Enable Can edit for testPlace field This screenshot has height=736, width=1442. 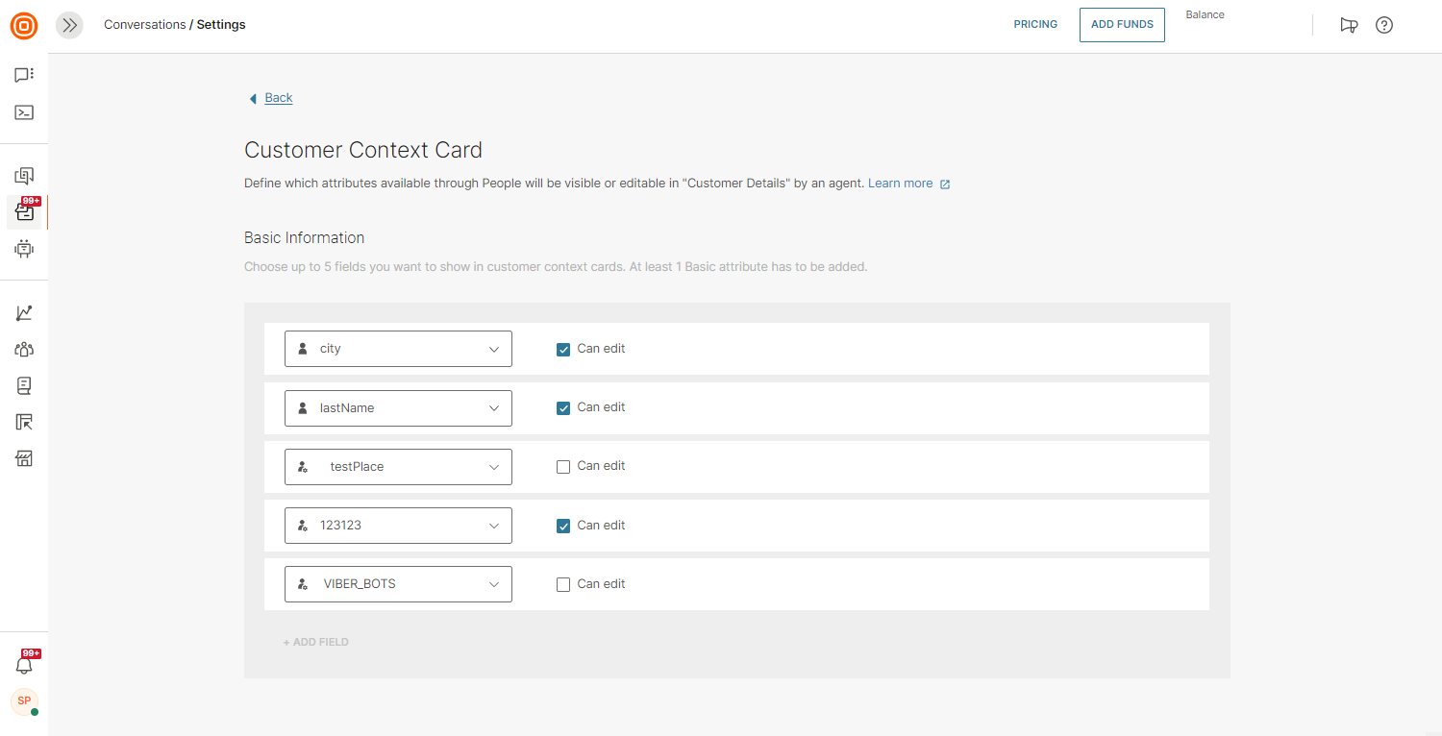click(563, 467)
